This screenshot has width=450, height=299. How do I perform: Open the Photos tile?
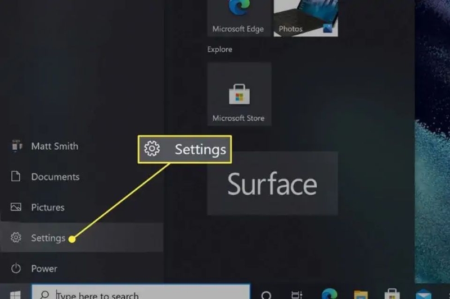(305, 18)
